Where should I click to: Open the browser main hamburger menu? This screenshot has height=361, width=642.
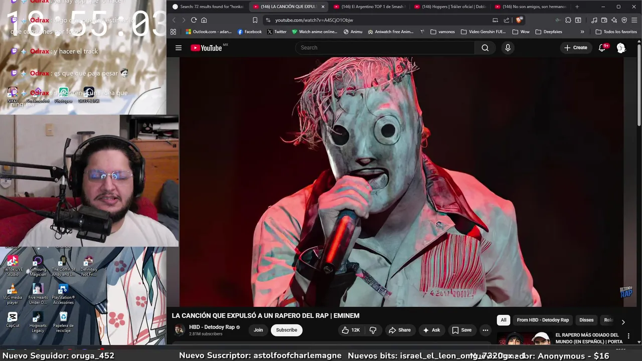[x=634, y=20]
